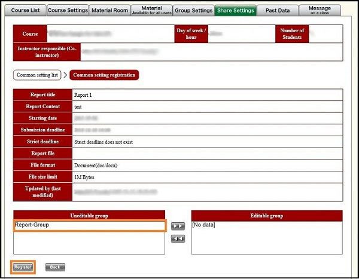Go to the Material Room tab
This screenshot has width=359, height=279.
109,10
